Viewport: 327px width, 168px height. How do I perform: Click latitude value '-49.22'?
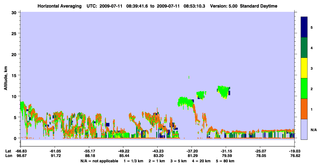pos(123,151)
